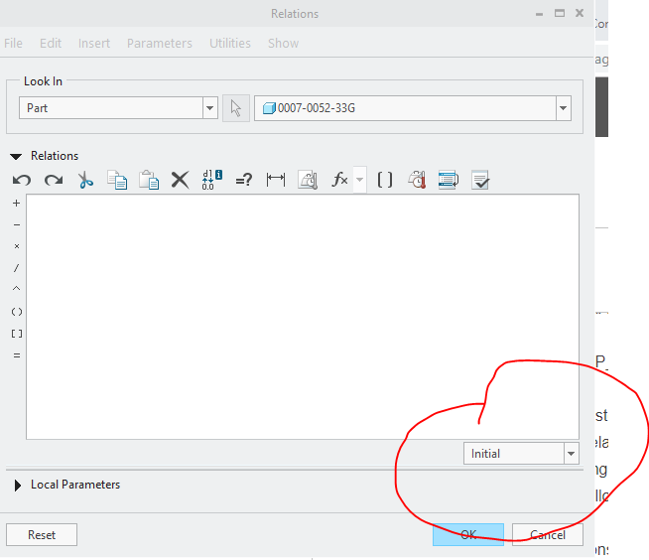The width and height of the screenshot is (649, 560).
Task: Open dropdown arrow beside fx icon
Action: [359, 180]
